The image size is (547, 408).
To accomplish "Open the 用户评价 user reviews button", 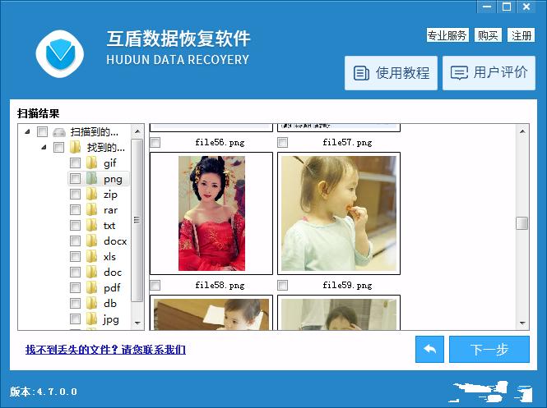I will click(489, 73).
